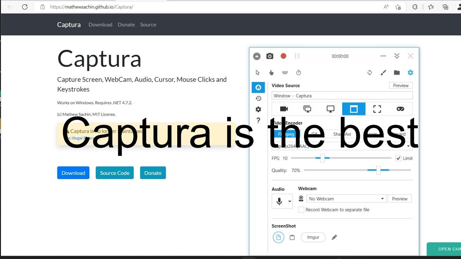Click the Source Code button
Viewport: 461px width, 259px height.
click(x=115, y=173)
